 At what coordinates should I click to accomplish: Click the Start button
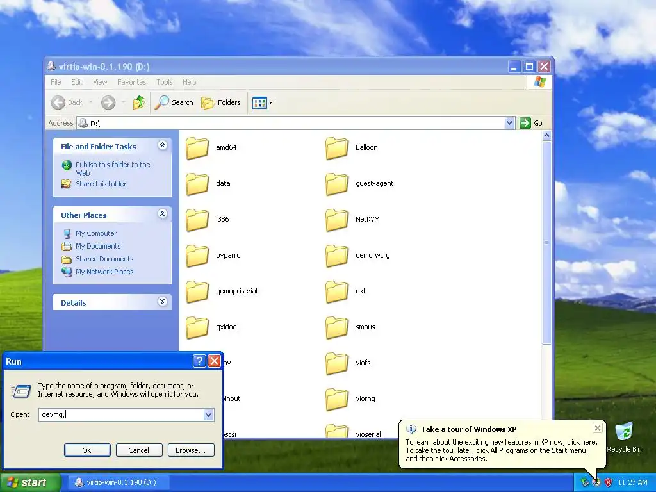31,482
